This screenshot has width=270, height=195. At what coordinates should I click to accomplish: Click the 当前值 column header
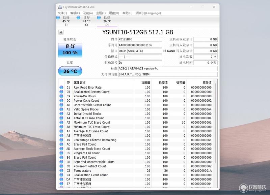[x=143, y=83]
